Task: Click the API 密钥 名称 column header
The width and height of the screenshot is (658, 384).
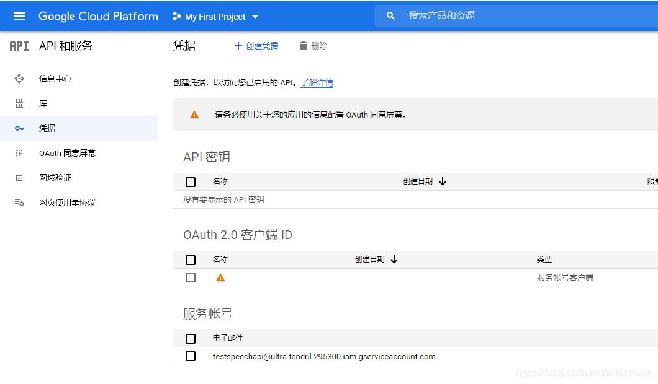Action: coord(220,181)
